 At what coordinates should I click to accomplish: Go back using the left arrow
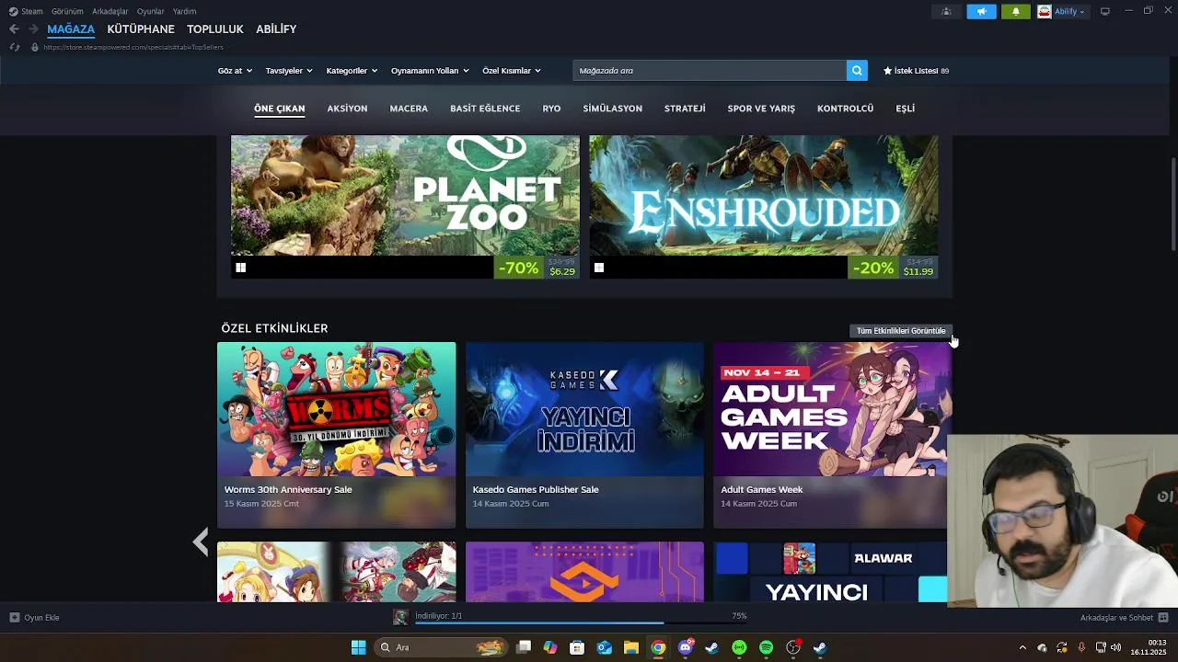pos(14,29)
